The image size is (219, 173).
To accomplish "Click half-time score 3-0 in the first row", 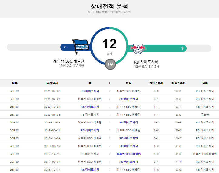I will [x=156, y=91].
